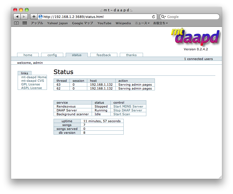
Task: Click the browser forward arrow button
Action: [x=24, y=17]
